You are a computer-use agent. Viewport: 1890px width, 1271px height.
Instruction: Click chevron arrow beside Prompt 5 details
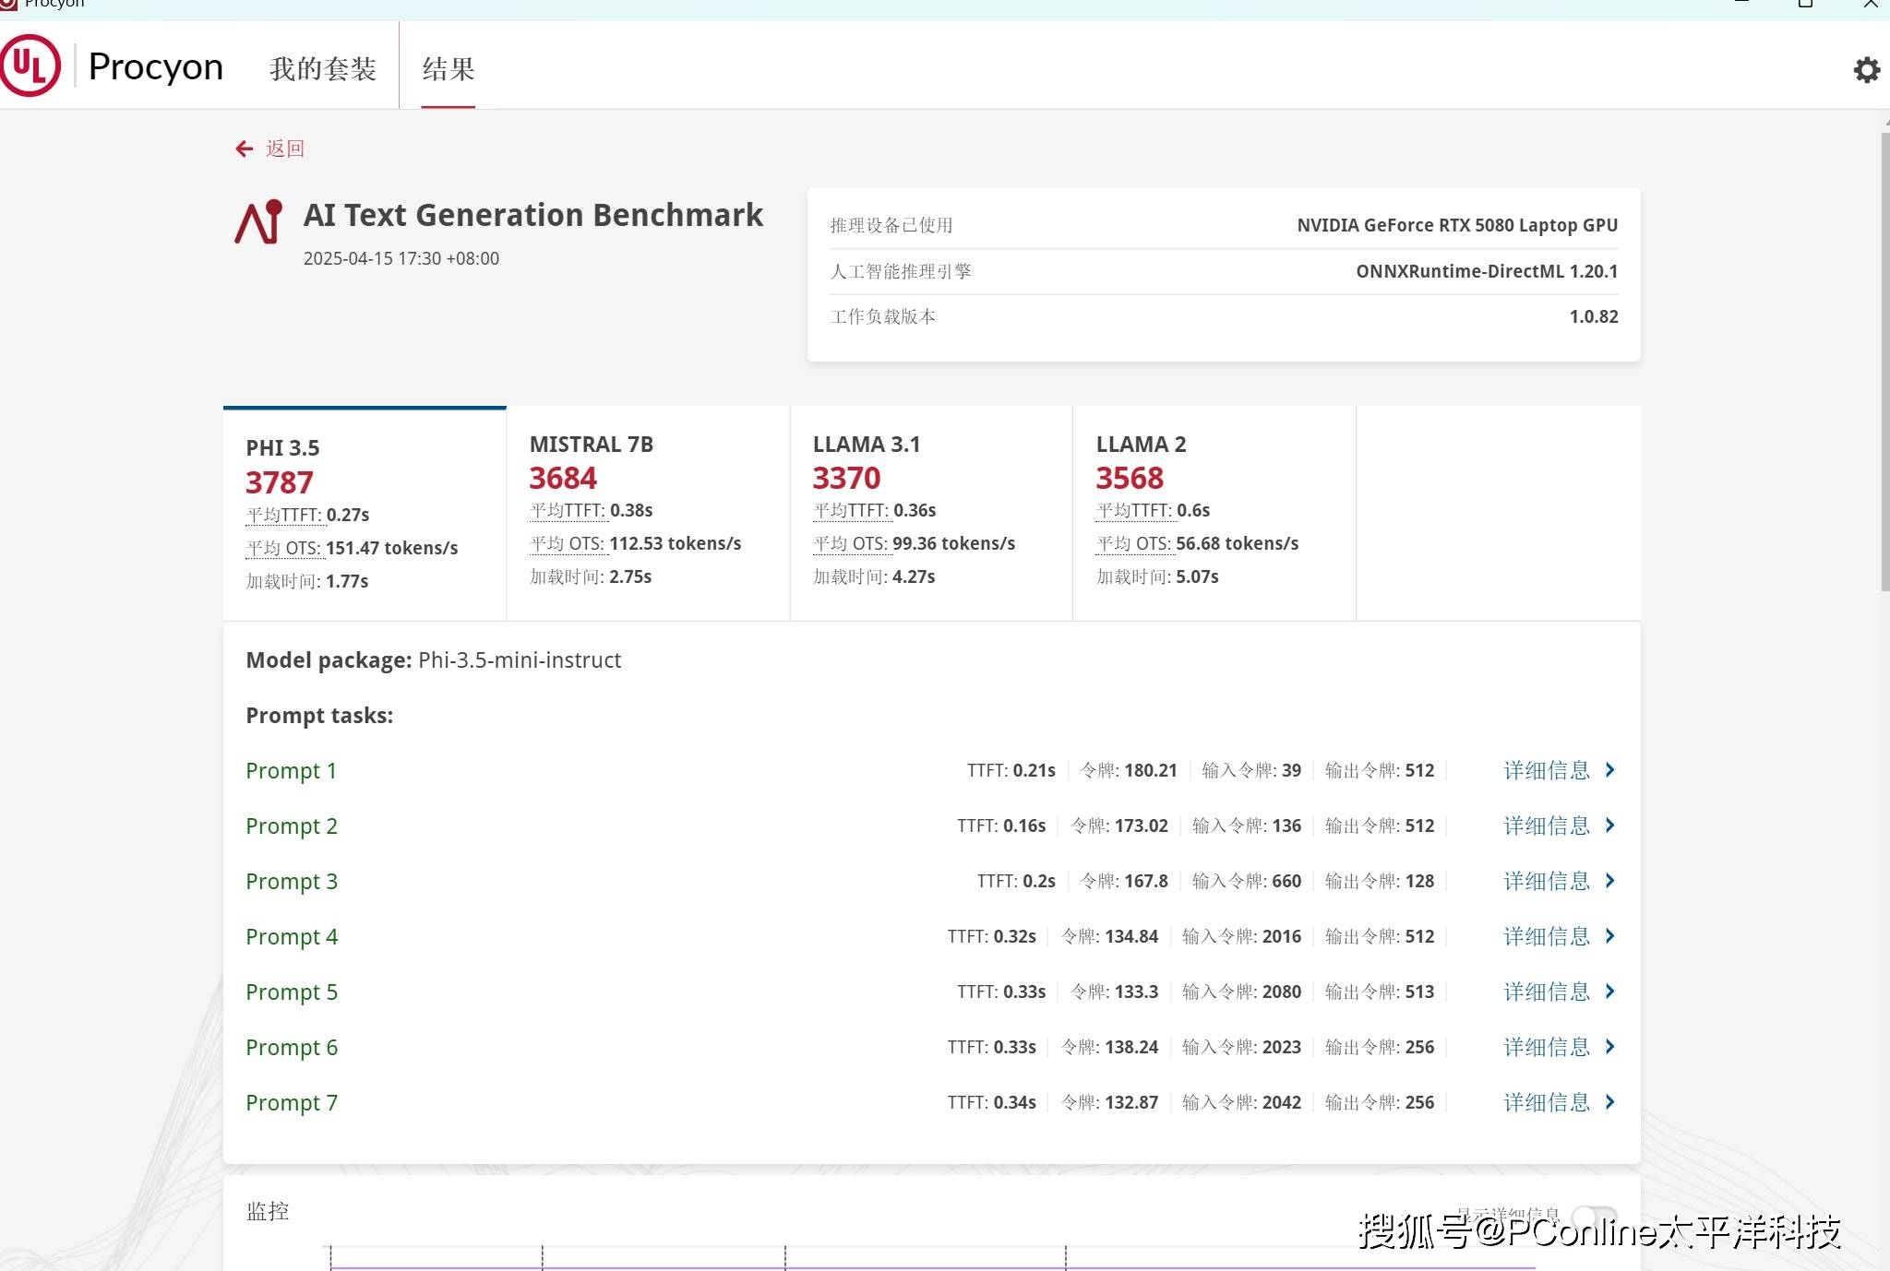(1610, 992)
